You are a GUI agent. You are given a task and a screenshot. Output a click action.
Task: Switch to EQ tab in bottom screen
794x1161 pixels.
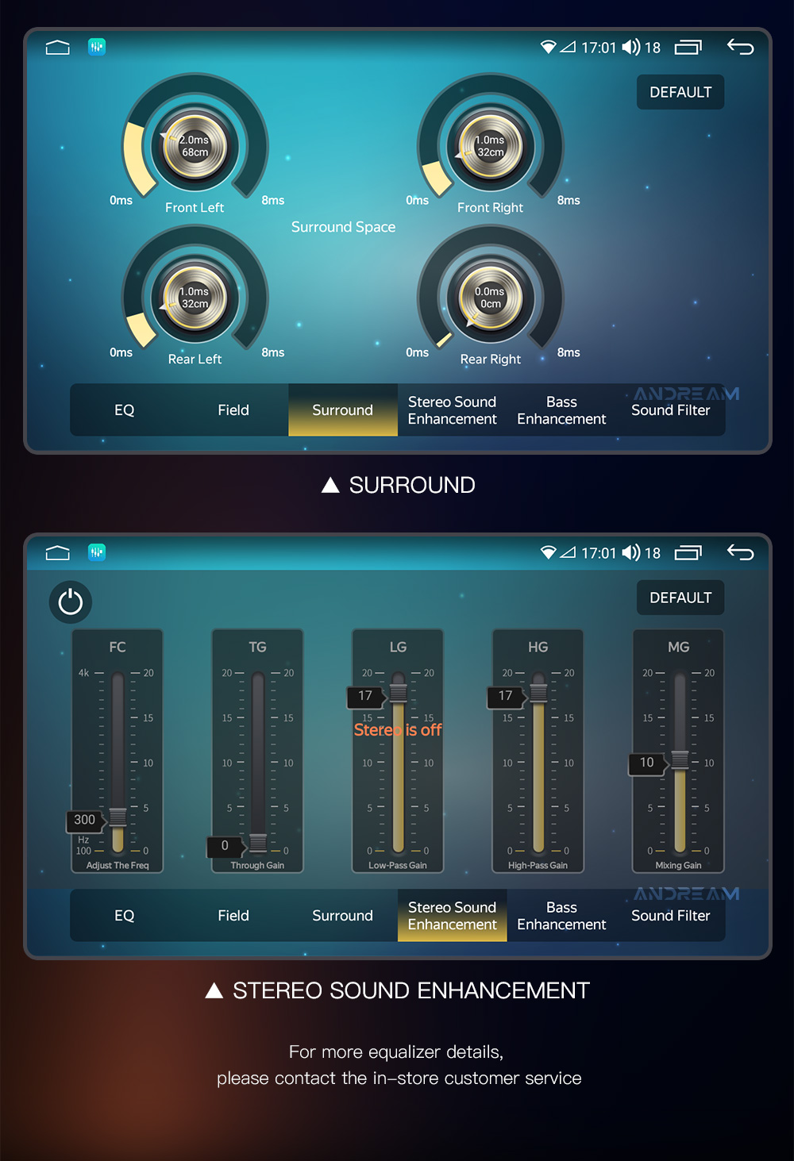click(x=125, y=916)
